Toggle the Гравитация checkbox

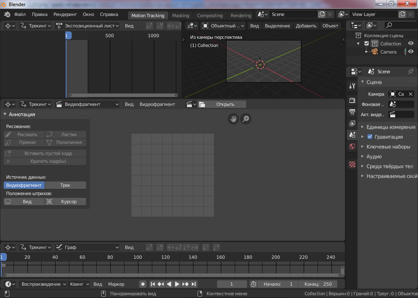(x=370, y=137)
